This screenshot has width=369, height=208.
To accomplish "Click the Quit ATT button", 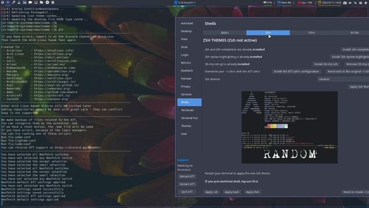I will point(187,192).
